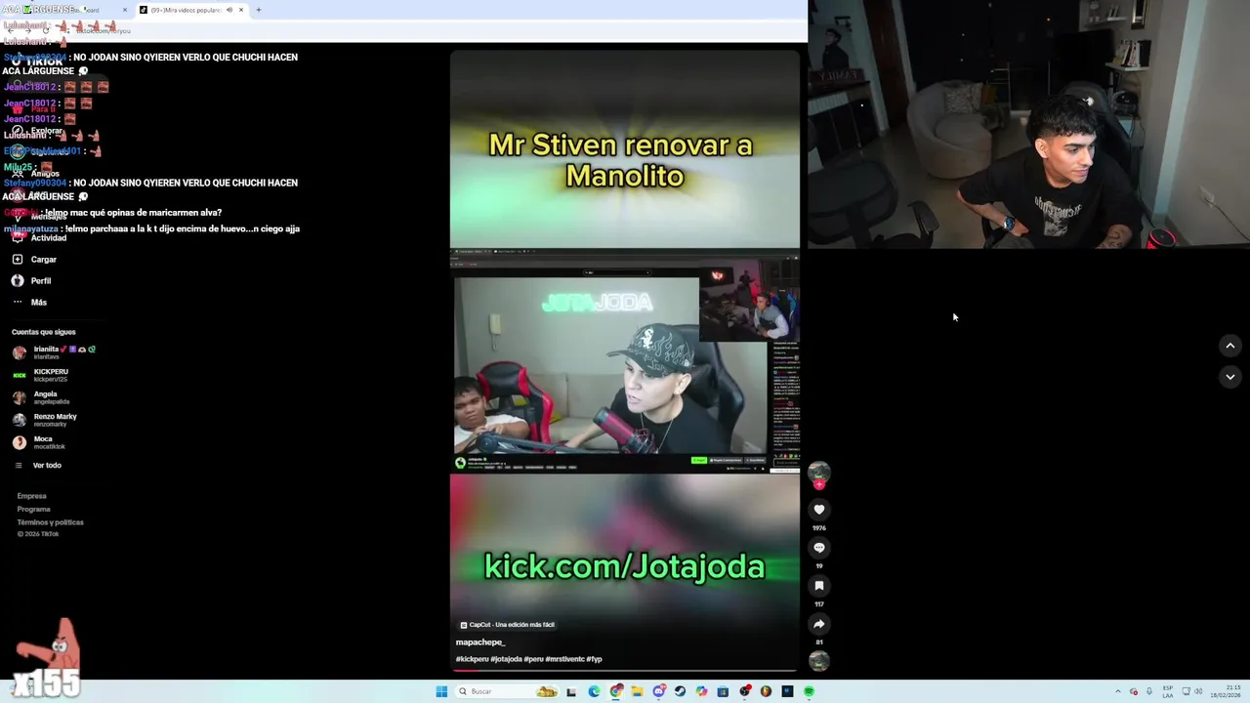This screenshot has width=1250, height=703.
Task: Open followed account Irianiita
Action: point(54,352)
